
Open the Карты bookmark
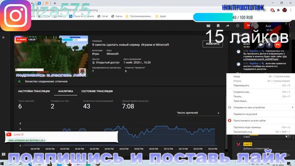coord(117,17)
